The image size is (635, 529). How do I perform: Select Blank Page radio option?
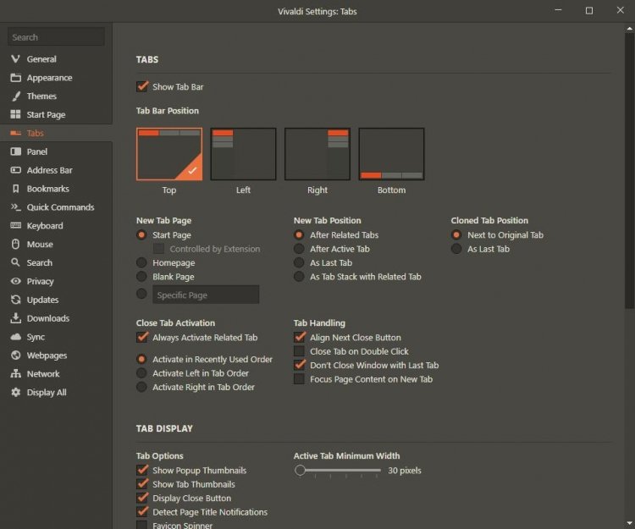pos(141,277)
